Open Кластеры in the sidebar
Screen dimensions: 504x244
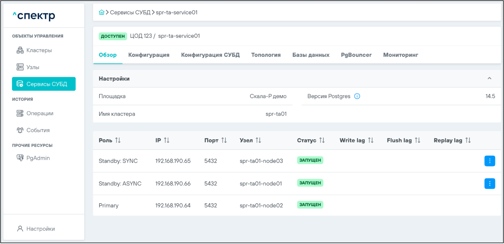point(39,50)
